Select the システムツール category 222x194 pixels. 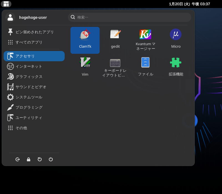click(x=34, y=97)
